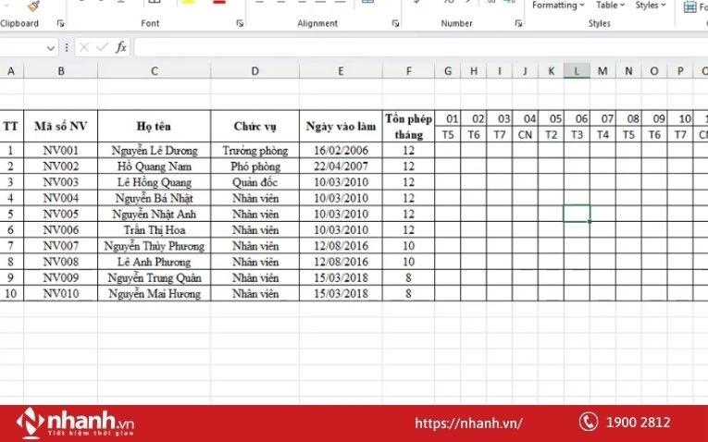
Task: Open the Number format dialog launcher
Action: point(518,23)
